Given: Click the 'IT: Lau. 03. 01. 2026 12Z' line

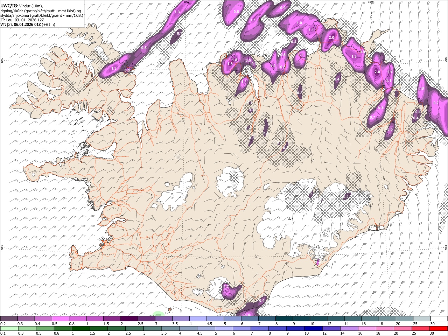Looking at the screenshot, I should click(22, 20).
